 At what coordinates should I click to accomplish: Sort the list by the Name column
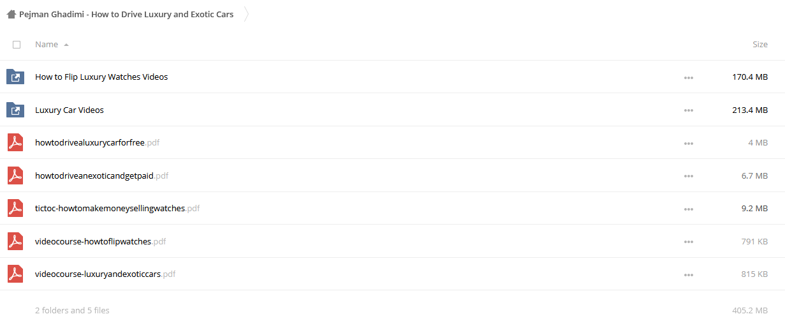(x=47, y=44)
